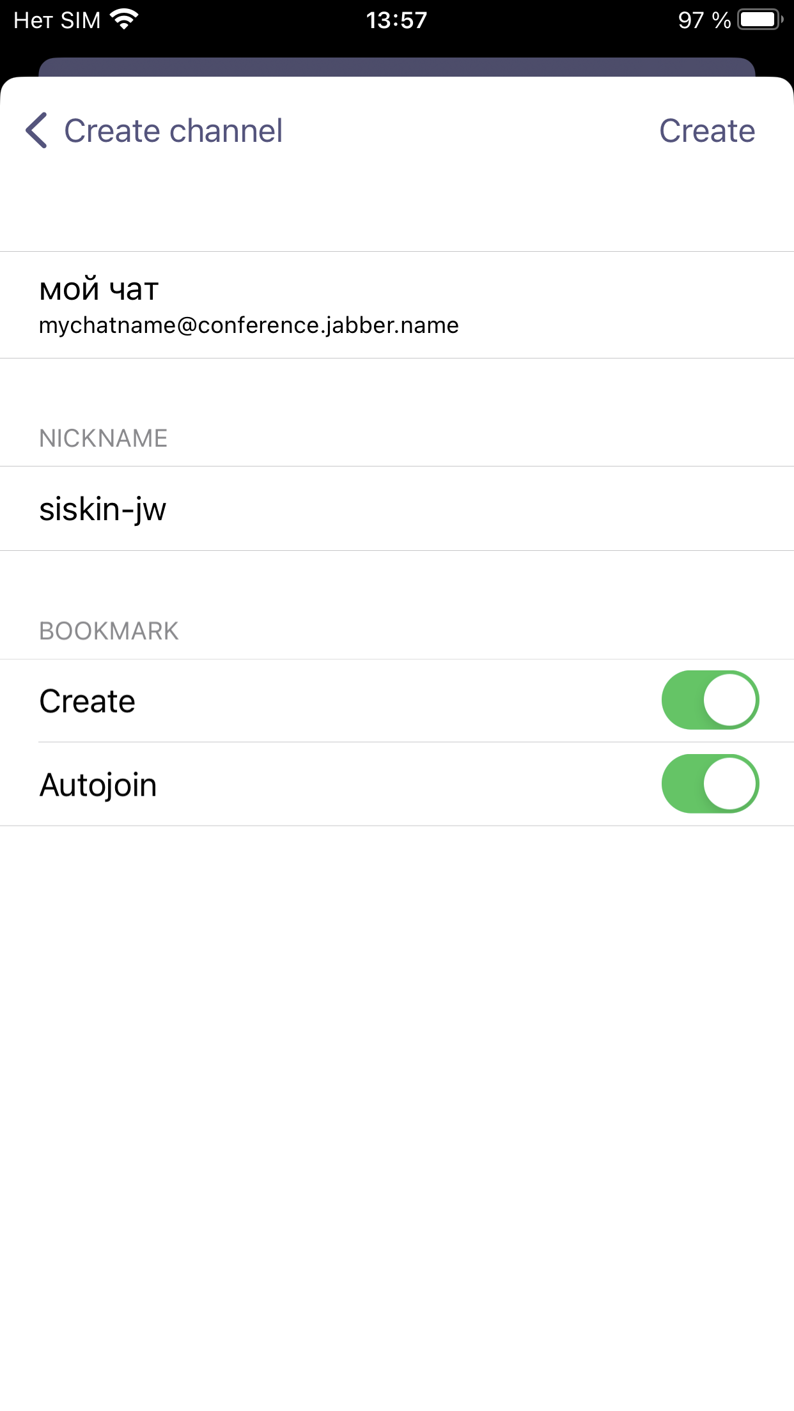This screenshot has width=794, height=1411.
Task: Tap the mychatname@conference.jabber.name address
Action: [x=249, y=326]
